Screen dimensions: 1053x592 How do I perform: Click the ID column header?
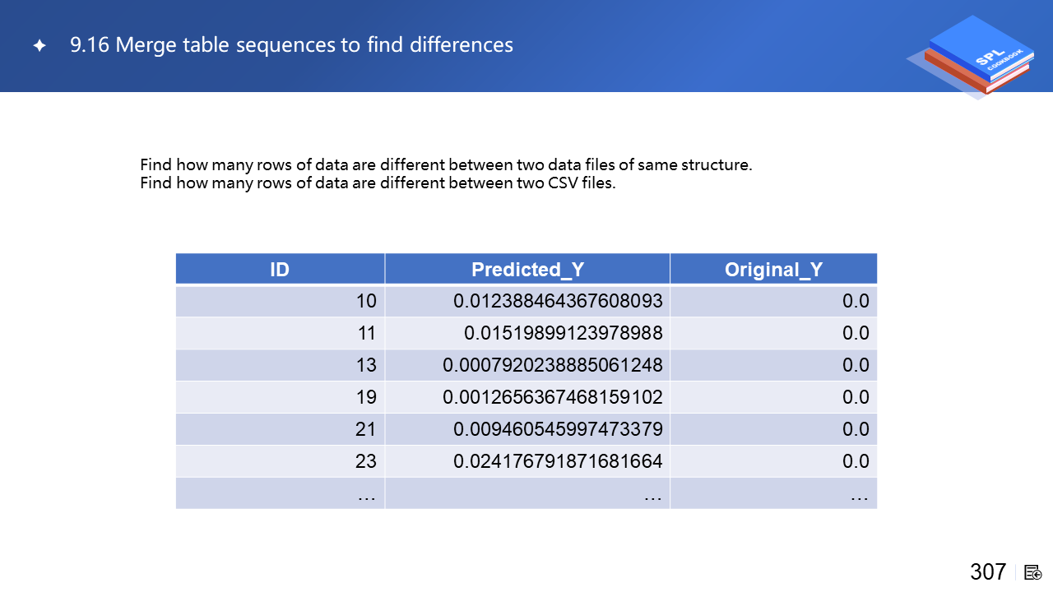coord(280,269)
